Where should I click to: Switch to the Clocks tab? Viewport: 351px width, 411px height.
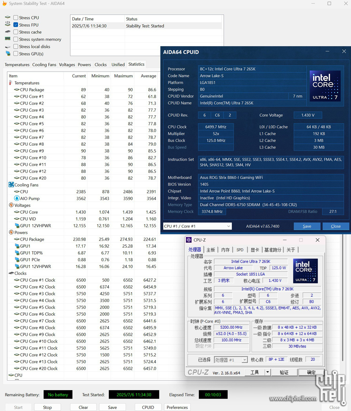[101, 64]
